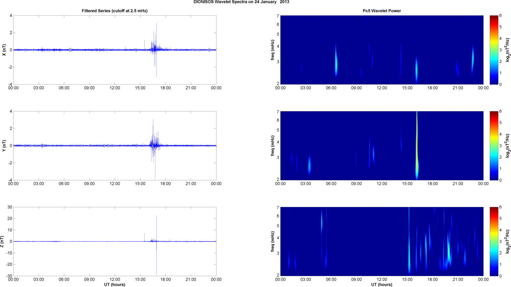This screenshot has width=511, height=287.
Task: Click 7 frequency tick on top spectrogram
Action: [278, 16]
